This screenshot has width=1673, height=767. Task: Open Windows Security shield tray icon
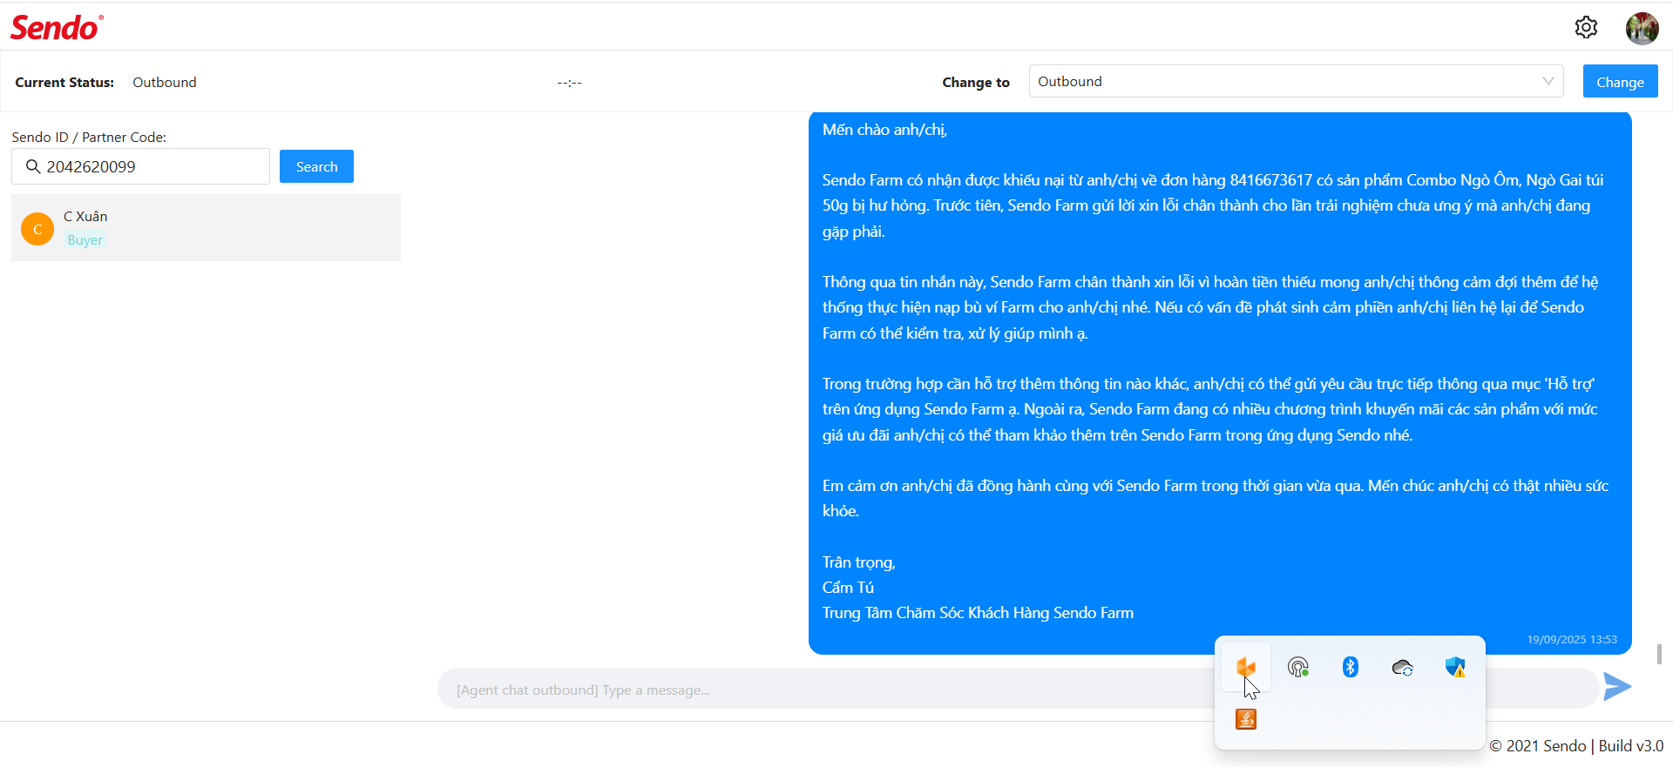[1455, 668]
